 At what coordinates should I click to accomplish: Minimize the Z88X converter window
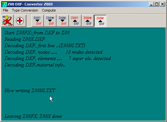pyautogui.click(x=151, y=4)
